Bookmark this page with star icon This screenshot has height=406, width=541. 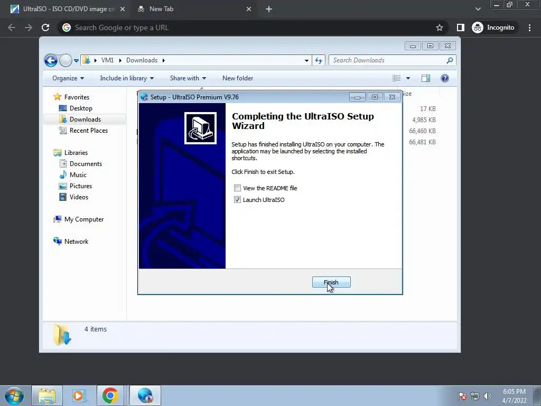(439, 27)
